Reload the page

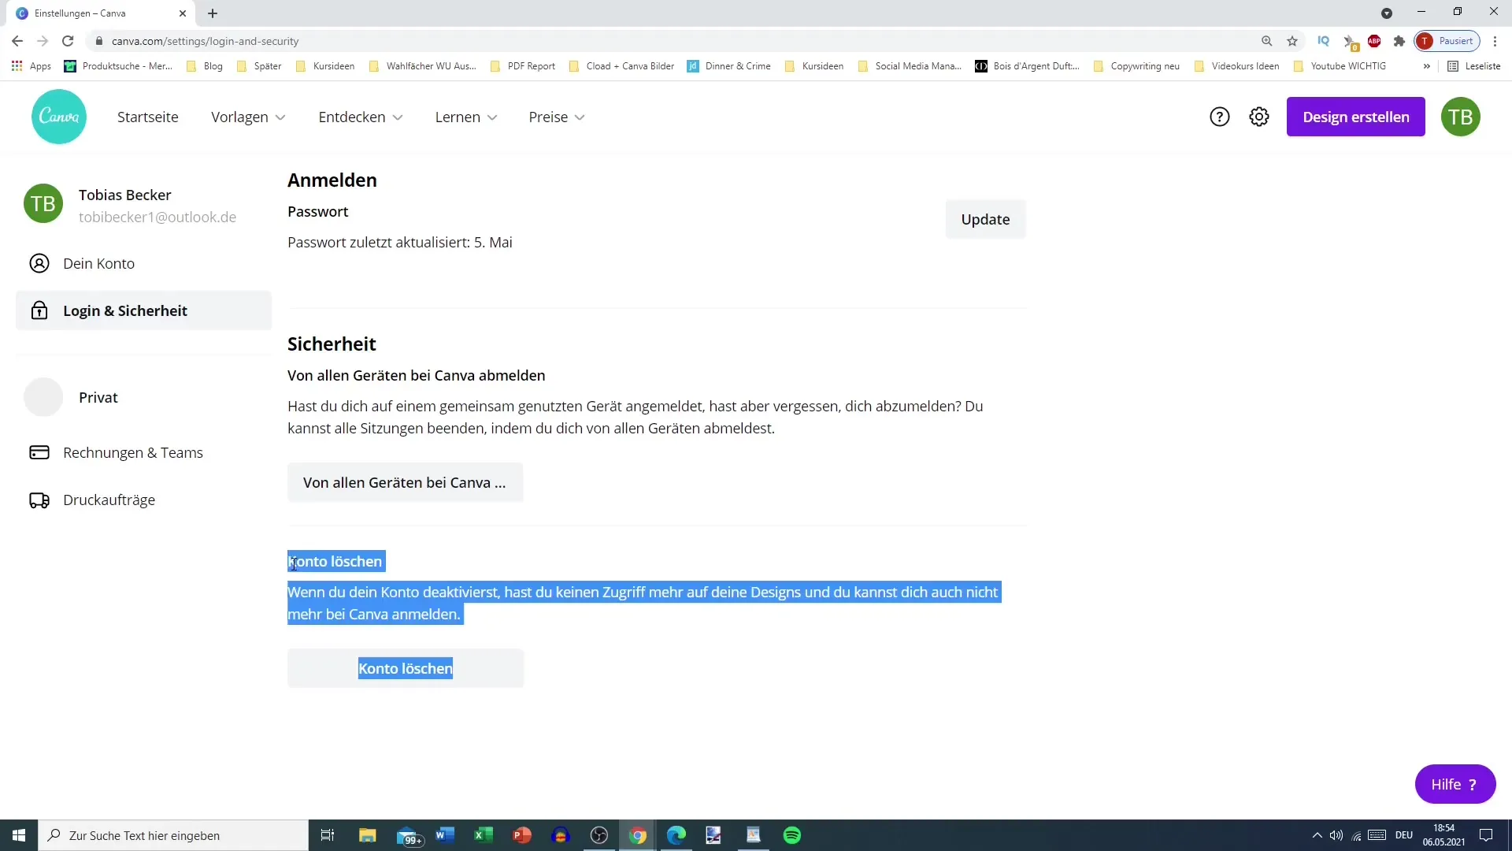pyautogui.click(x=68, y=41)
